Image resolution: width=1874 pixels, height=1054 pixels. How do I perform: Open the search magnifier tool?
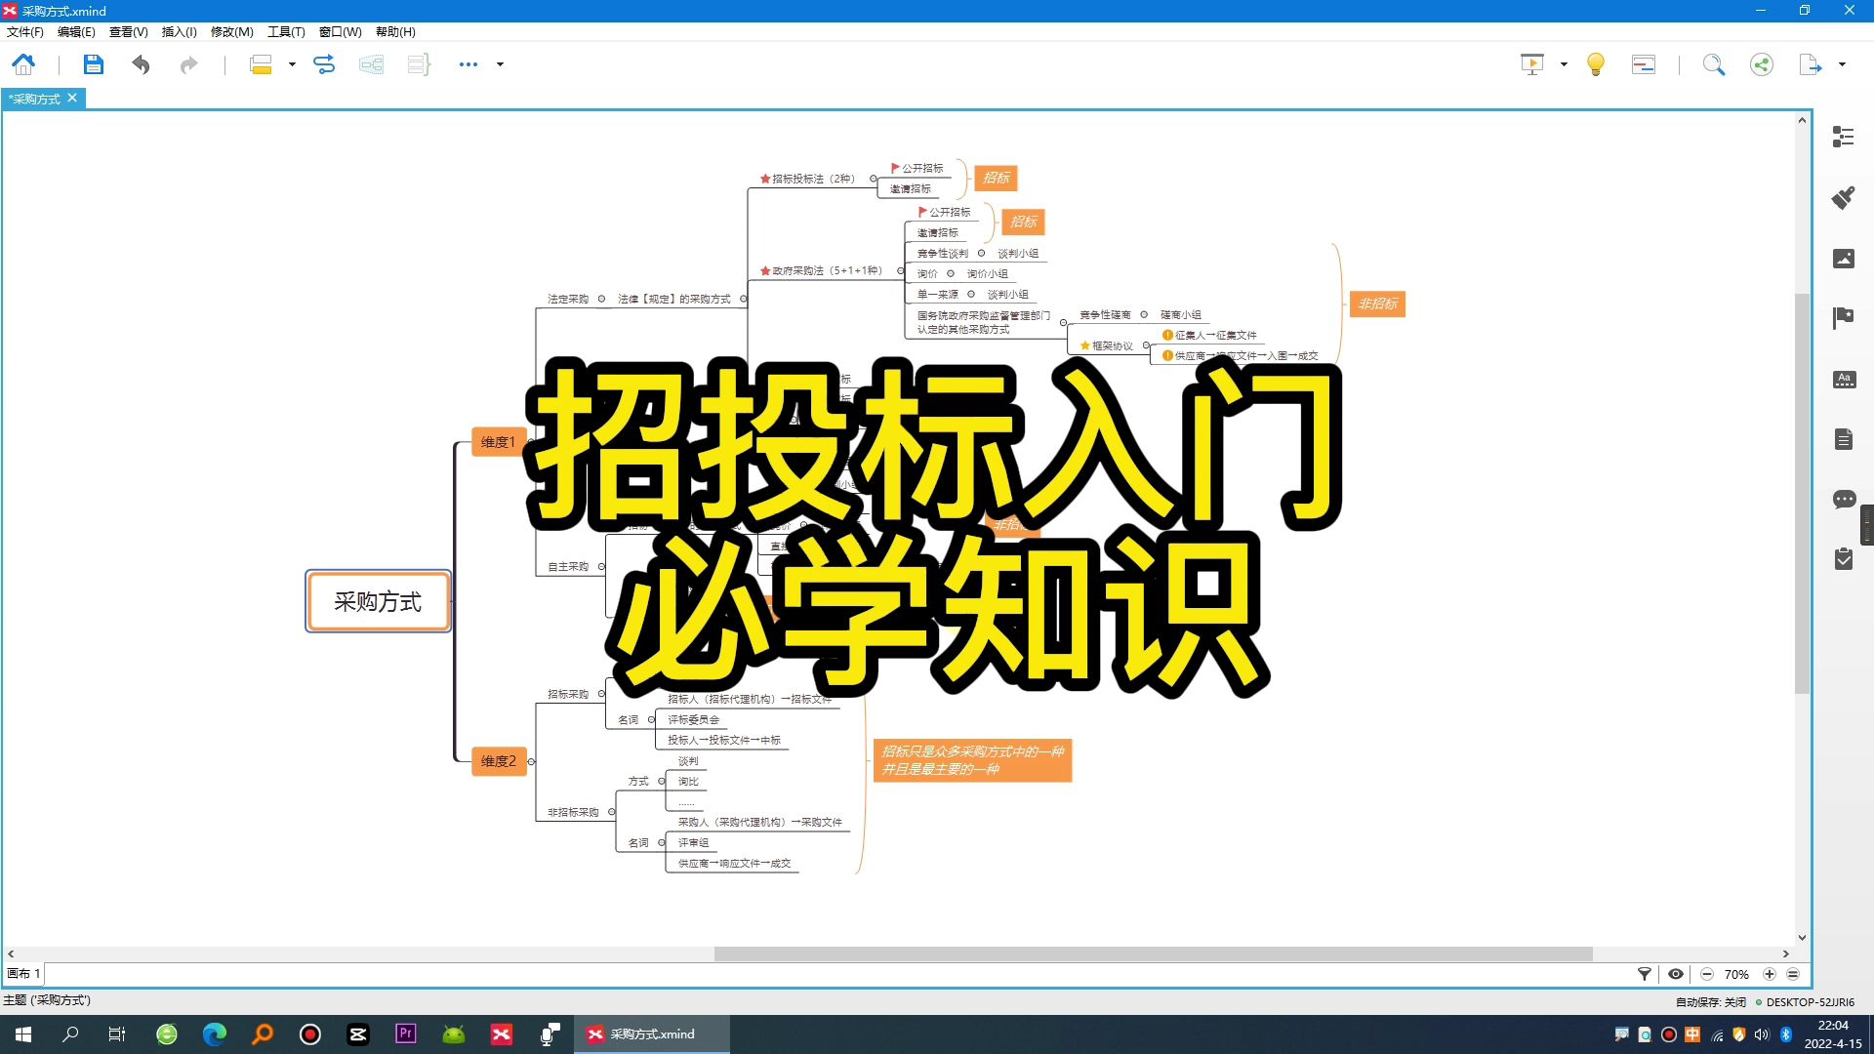pyautogui.click(x=1714, y=64)
